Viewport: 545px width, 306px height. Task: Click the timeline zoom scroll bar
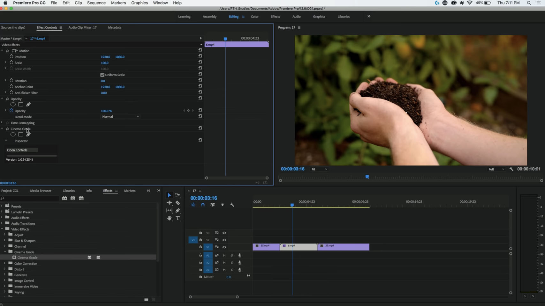[x=214, y=297]
